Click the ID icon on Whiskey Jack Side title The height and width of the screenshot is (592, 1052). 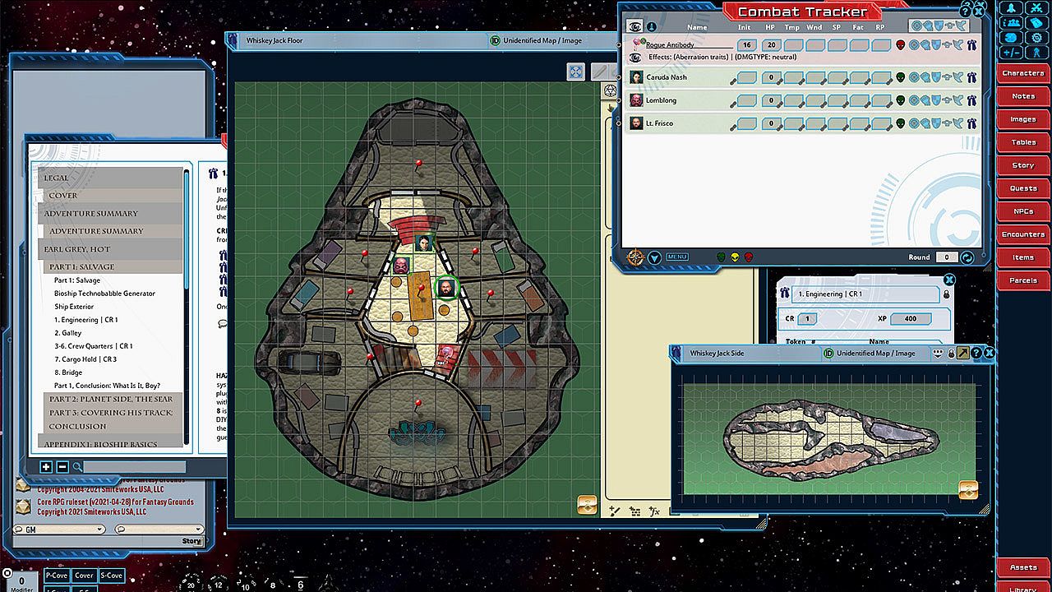click(x=828, y=353)
